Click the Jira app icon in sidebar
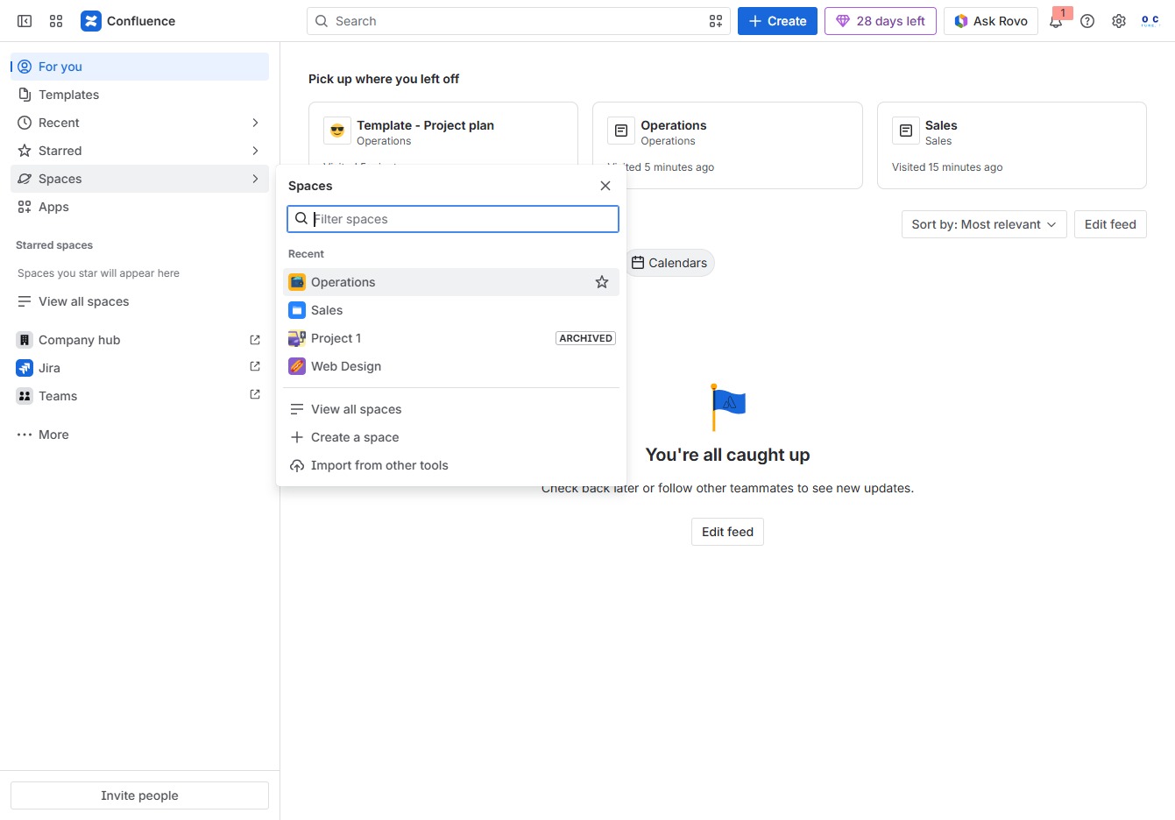This screenshot has height=820, width=1175. pyautogui.click(x=25, y=368)
